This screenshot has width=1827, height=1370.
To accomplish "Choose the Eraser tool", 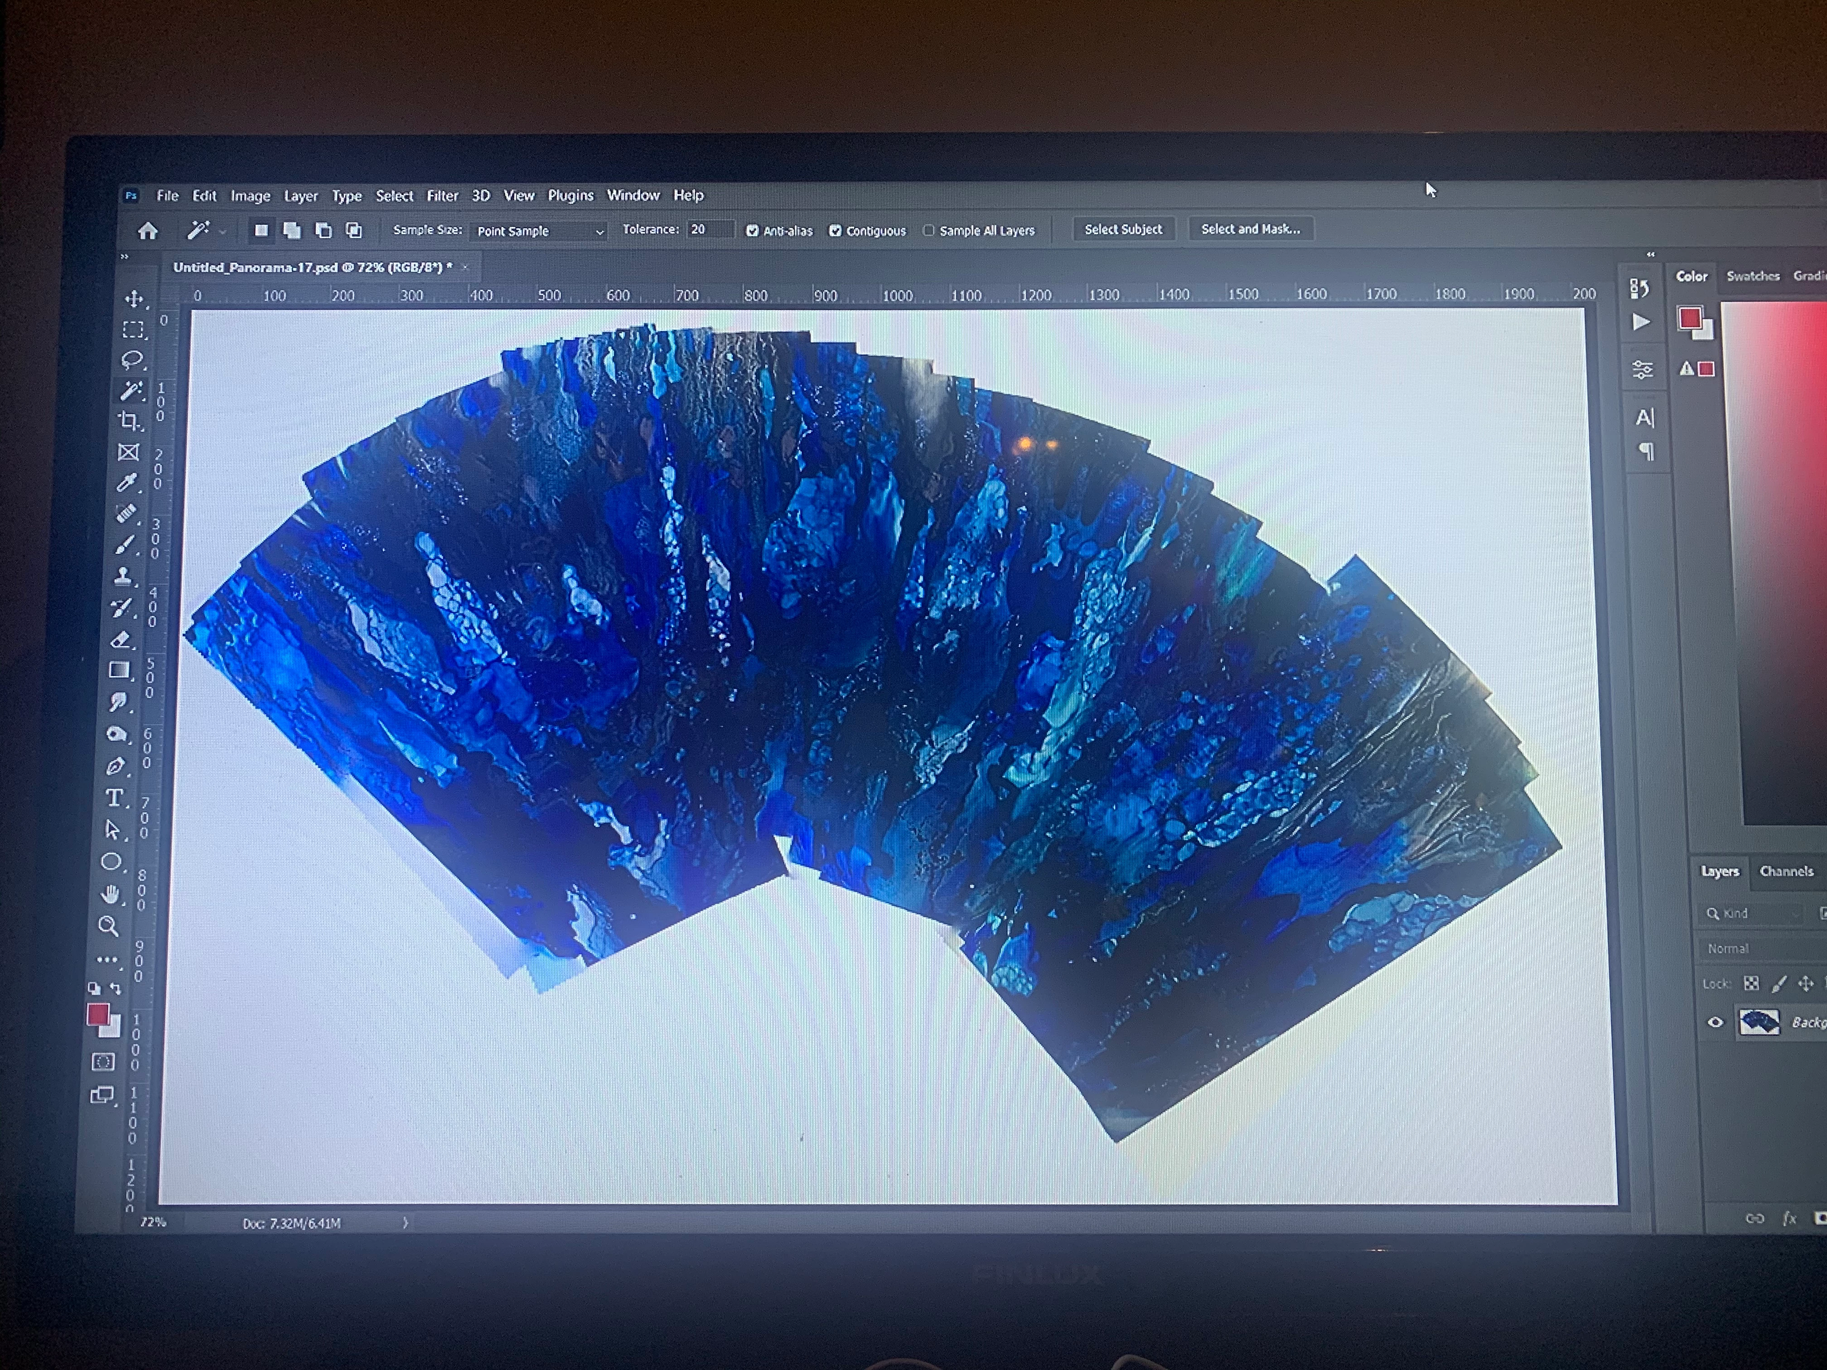I will pyautogui.click(x=121, y=639).
